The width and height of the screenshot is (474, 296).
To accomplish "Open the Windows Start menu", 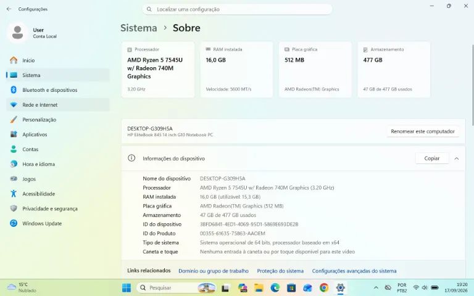I will pos(127,287).
